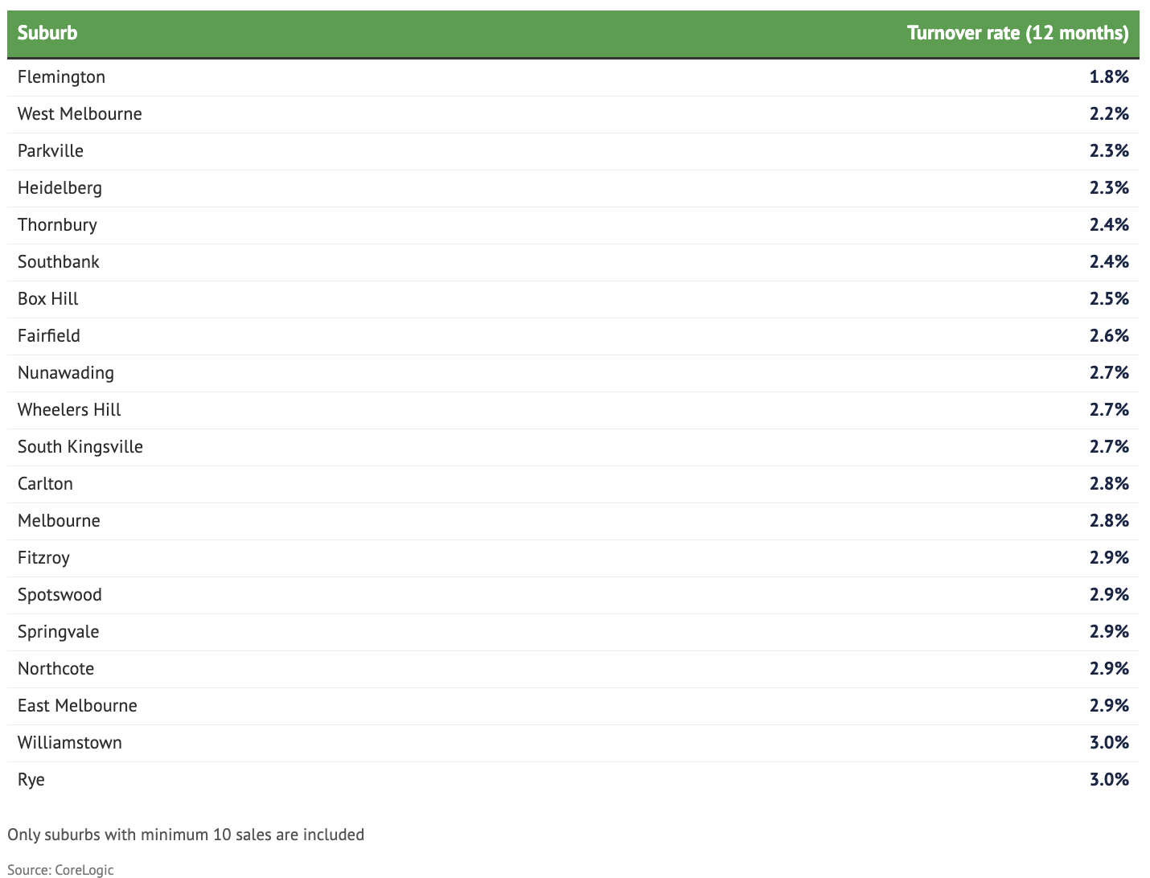This screenshot has width=1150, height=878.
Task: Click the Wheelers Hill suburb name
Action: click(69, 410)
